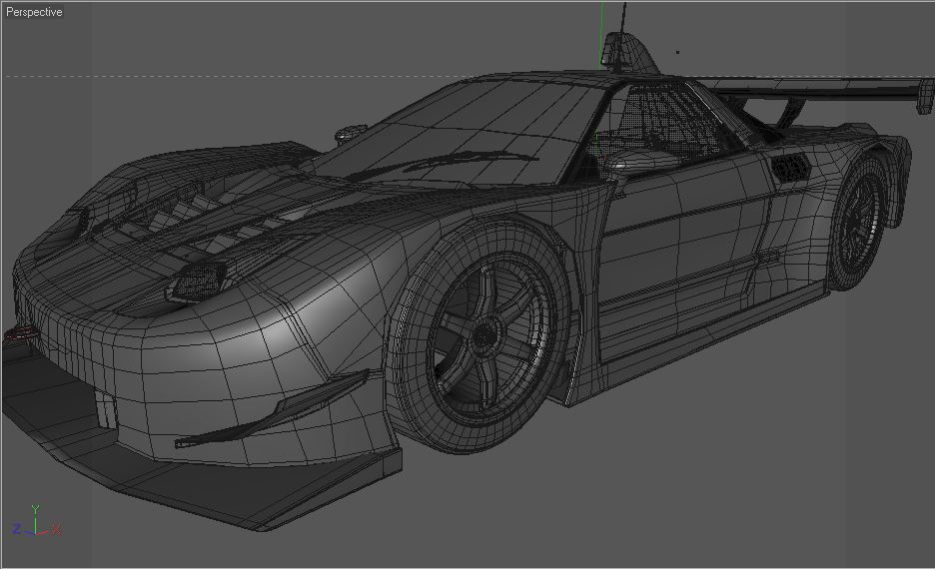Select the roof air scoop
This screenshot has height=569, width=935.
click(x=628, y=54)
